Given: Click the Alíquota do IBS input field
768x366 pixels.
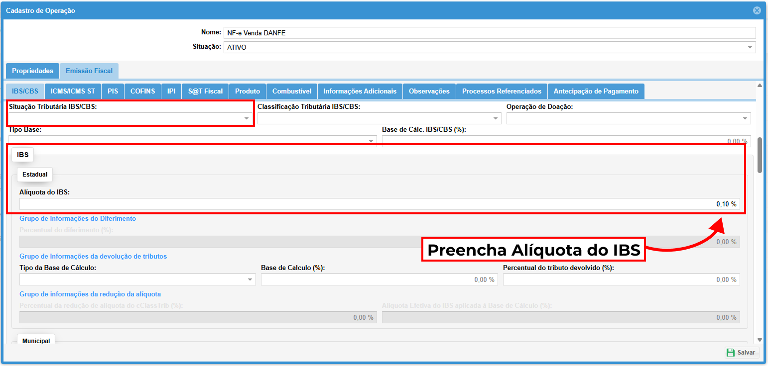Looking at the screenshot, I should pyautogui.click(x=379, y=204).
